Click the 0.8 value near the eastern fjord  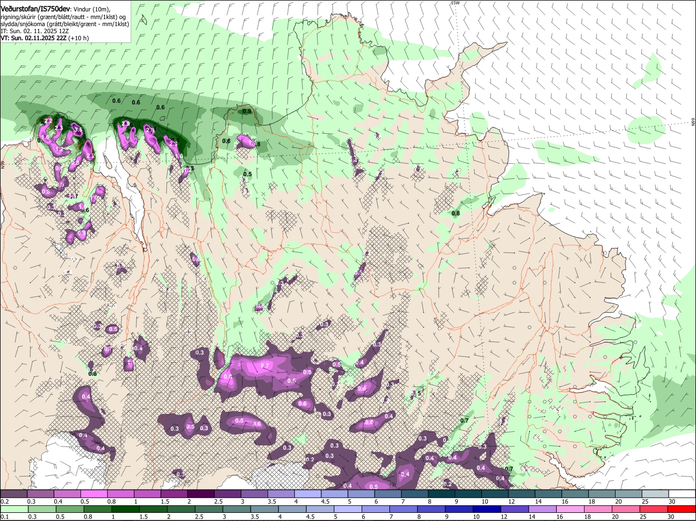click(x=456, y=213)
